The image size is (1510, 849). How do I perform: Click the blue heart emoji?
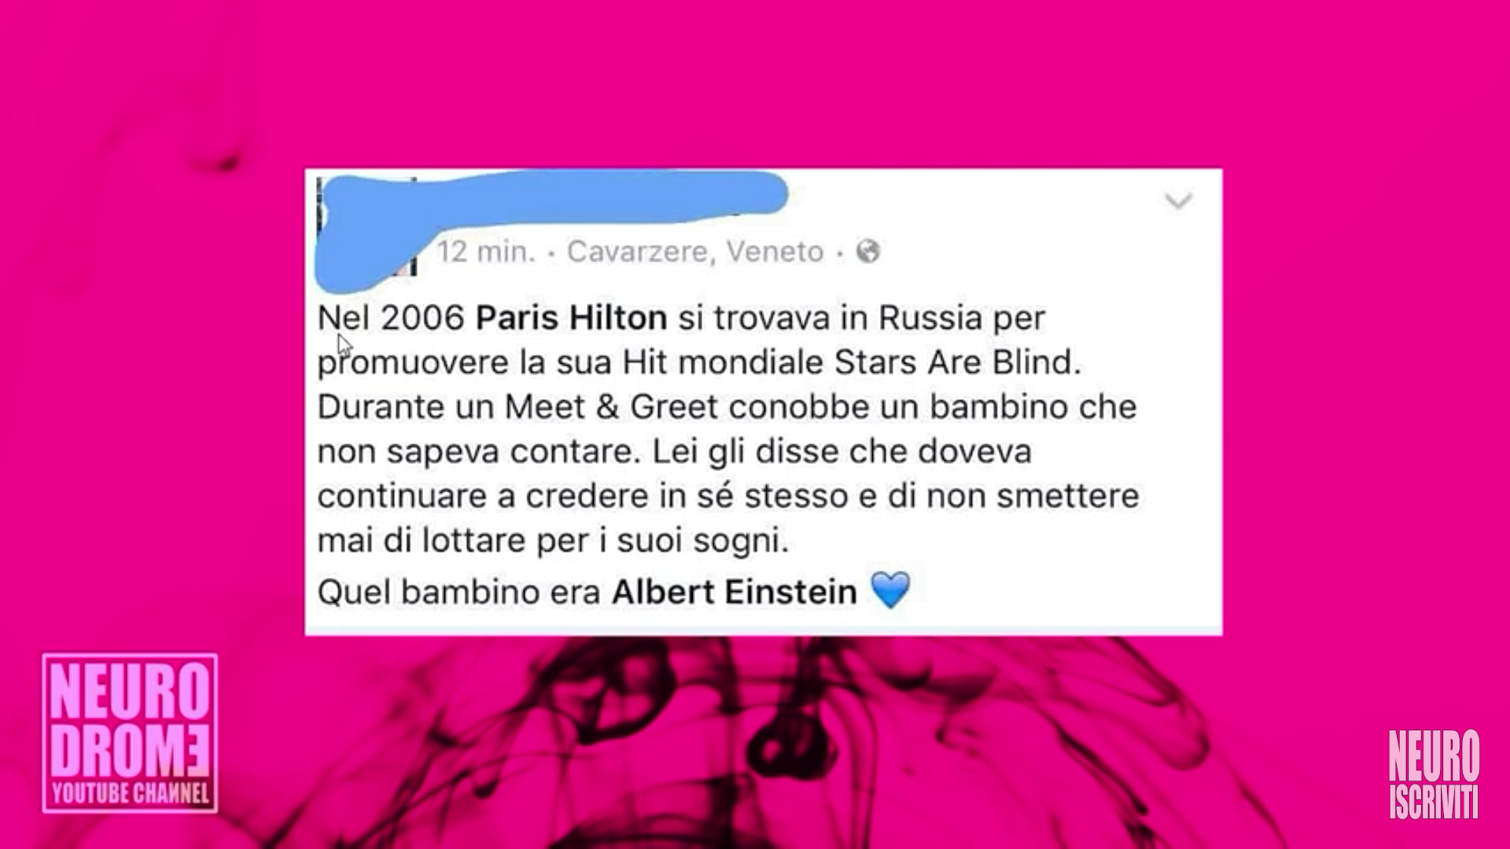[891, 590]
